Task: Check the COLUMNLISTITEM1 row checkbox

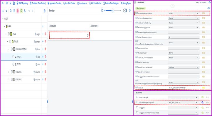Action: [12, 49]
